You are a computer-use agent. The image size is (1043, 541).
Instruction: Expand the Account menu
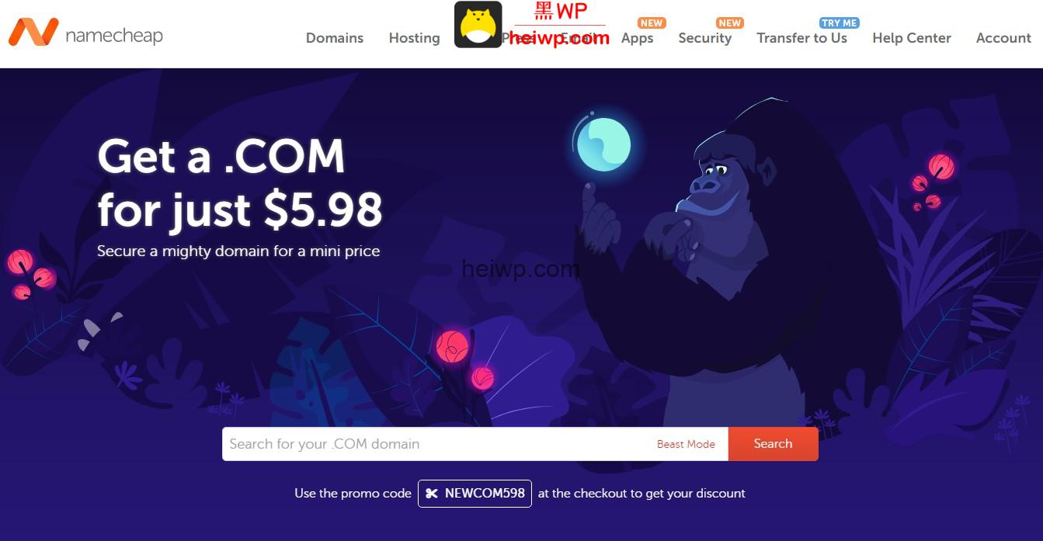click(x=1003, y=38)
